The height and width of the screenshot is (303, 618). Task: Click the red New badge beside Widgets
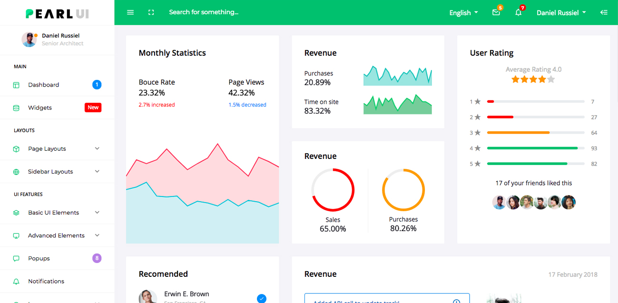pos(93,108)
